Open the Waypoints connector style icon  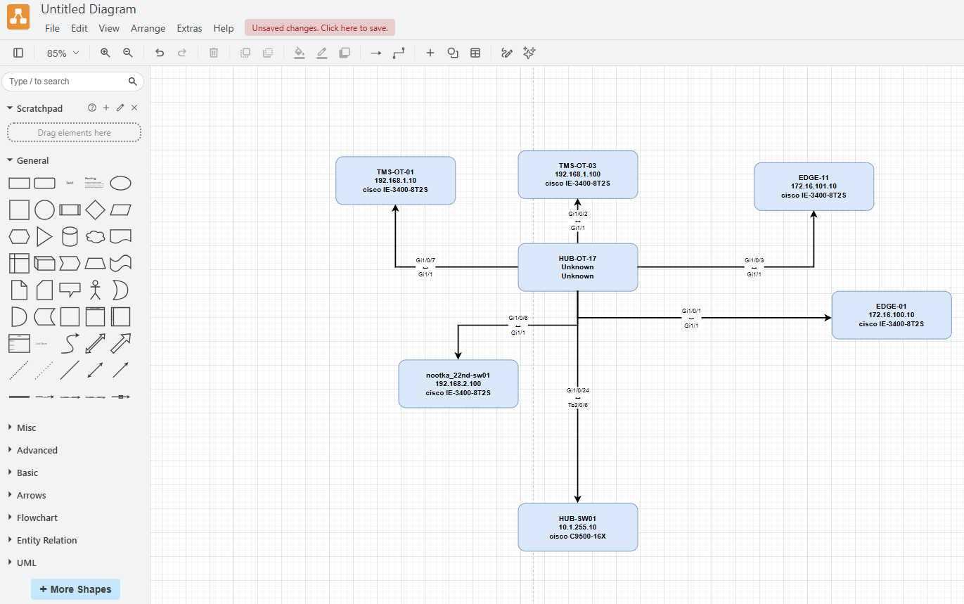(399, 53)
